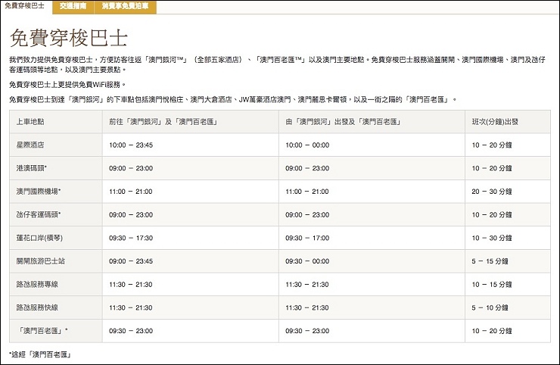Select the 關閘旅游巴士站 row label

41,261
